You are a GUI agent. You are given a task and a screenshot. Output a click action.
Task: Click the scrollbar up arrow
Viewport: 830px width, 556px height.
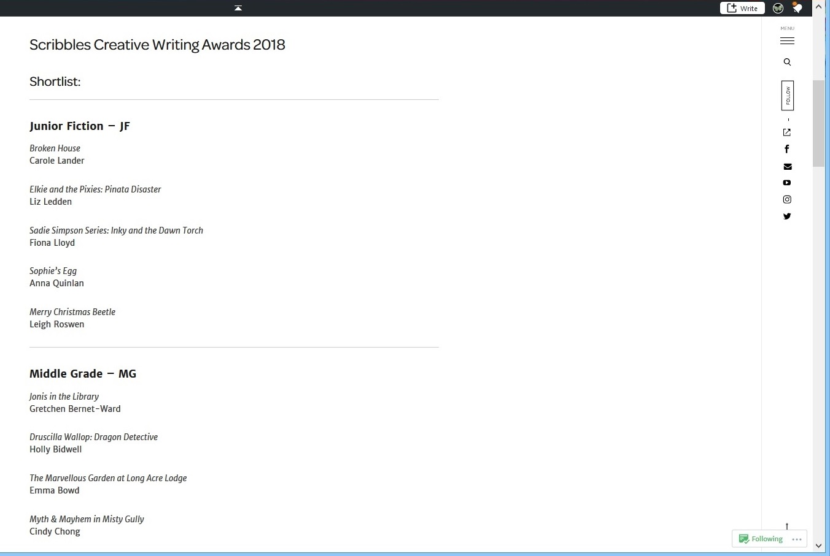(x=818, y=6)
